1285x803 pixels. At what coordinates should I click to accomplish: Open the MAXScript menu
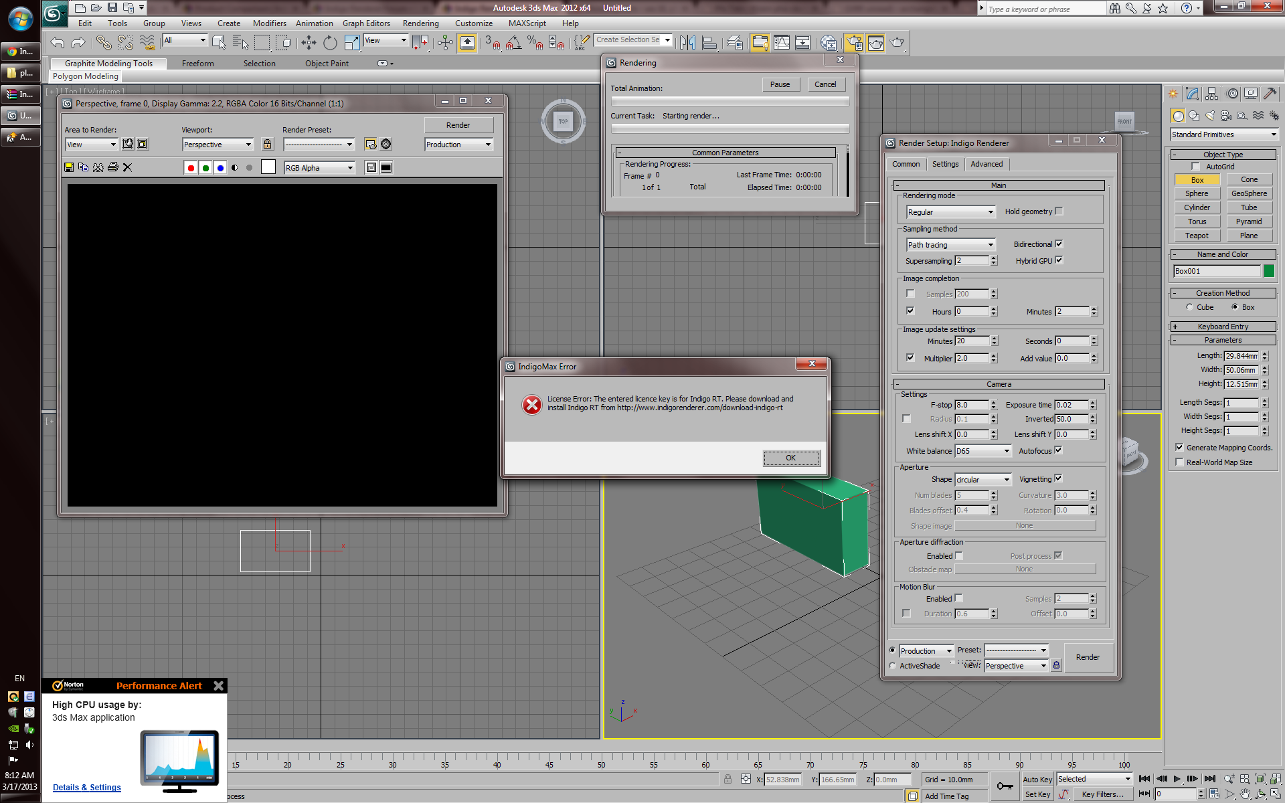(527, 23)
